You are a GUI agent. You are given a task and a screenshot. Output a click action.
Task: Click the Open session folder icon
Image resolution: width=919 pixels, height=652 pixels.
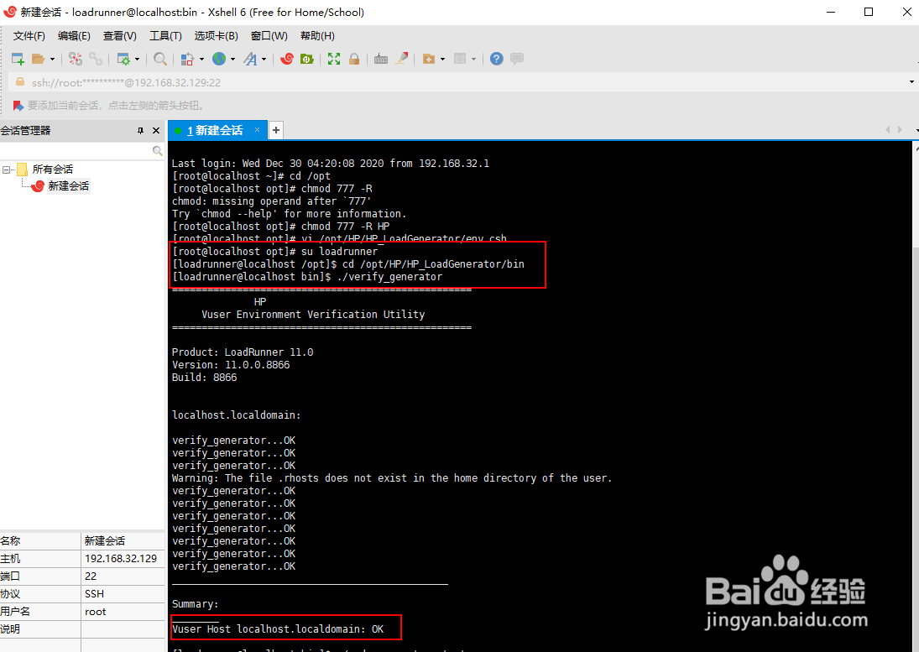click(x=38, y=59)
